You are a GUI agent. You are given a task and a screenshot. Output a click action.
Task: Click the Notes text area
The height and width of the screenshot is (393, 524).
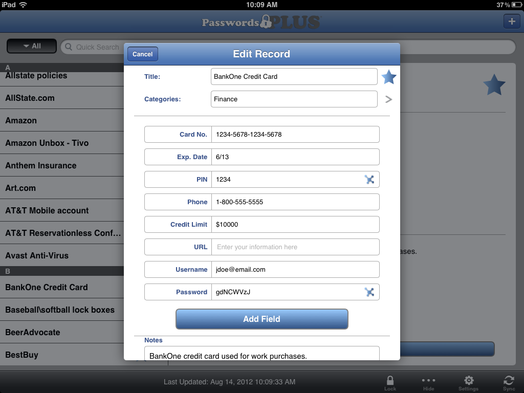(x=261, y=354)
